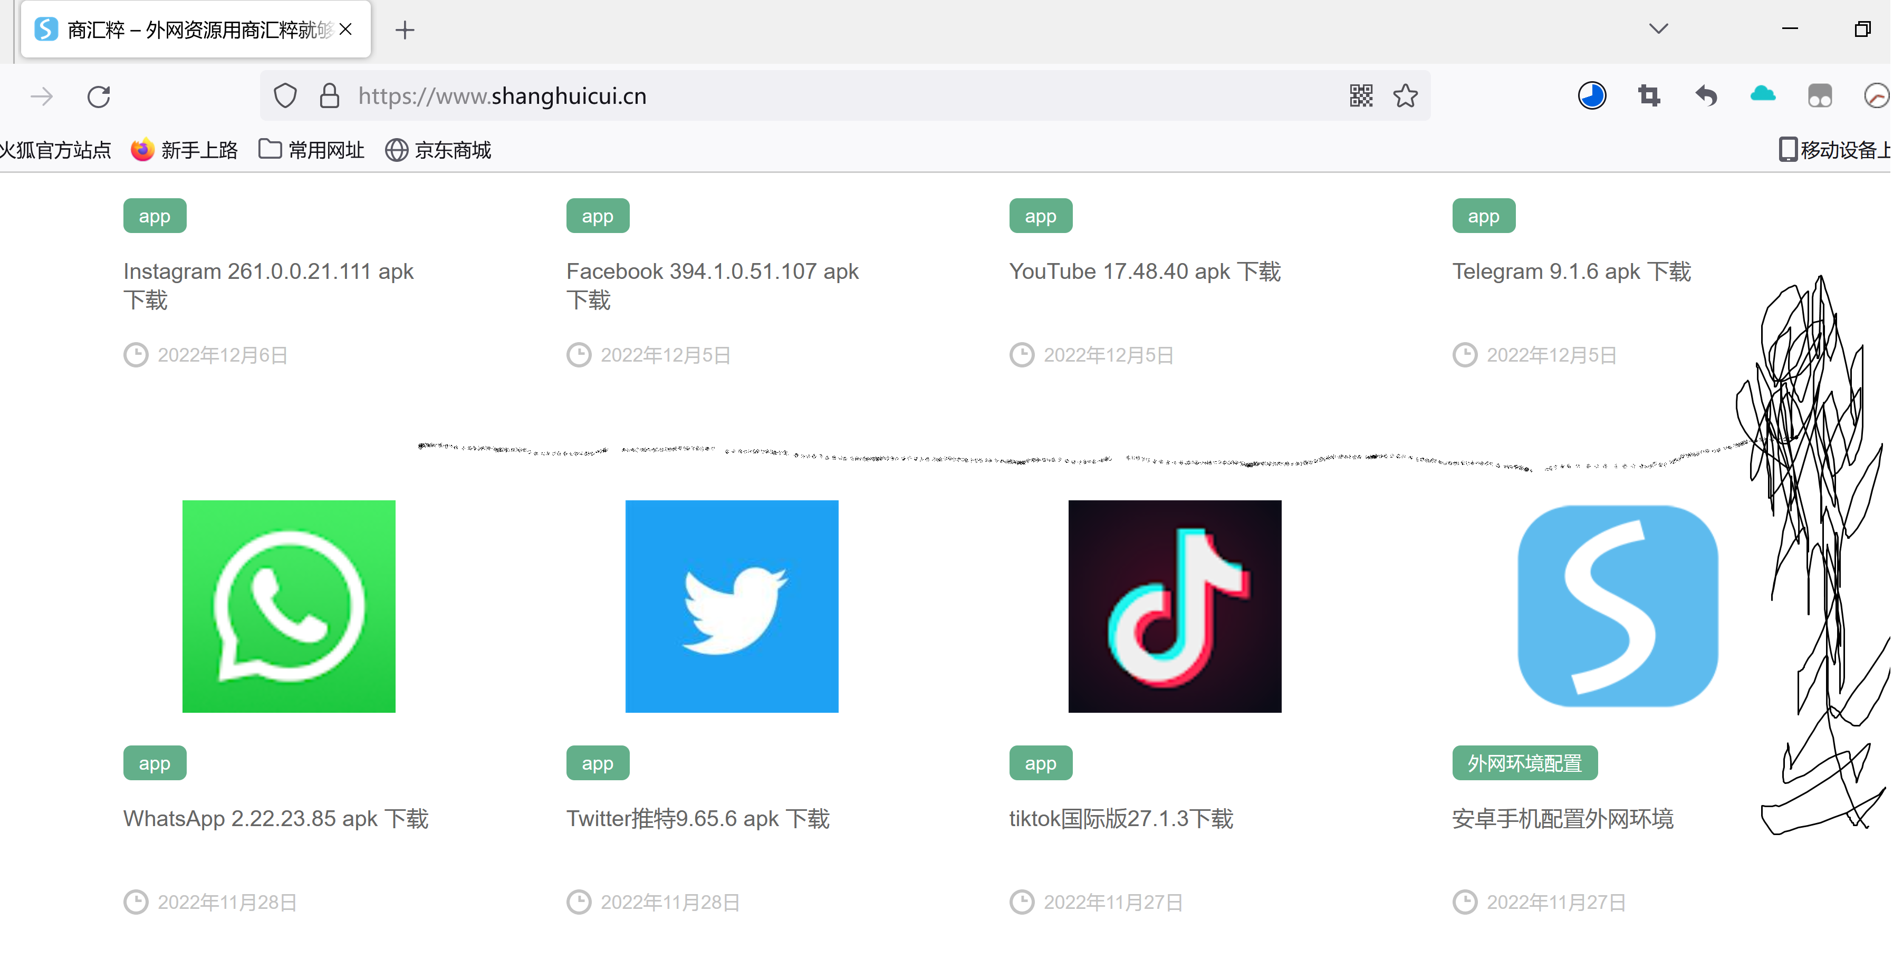This screenshot has height=979, width=1893.
Task: Click date 2022年11月27日 under 安卓手机配置外网环境
Action: pos(1556,903)
